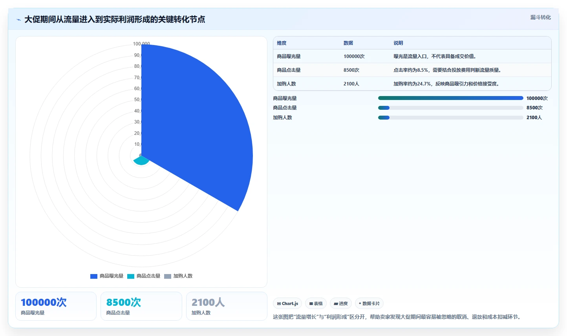Select the 表格 chip
This screenshot has height=336, width=567.
pos(316,303)
